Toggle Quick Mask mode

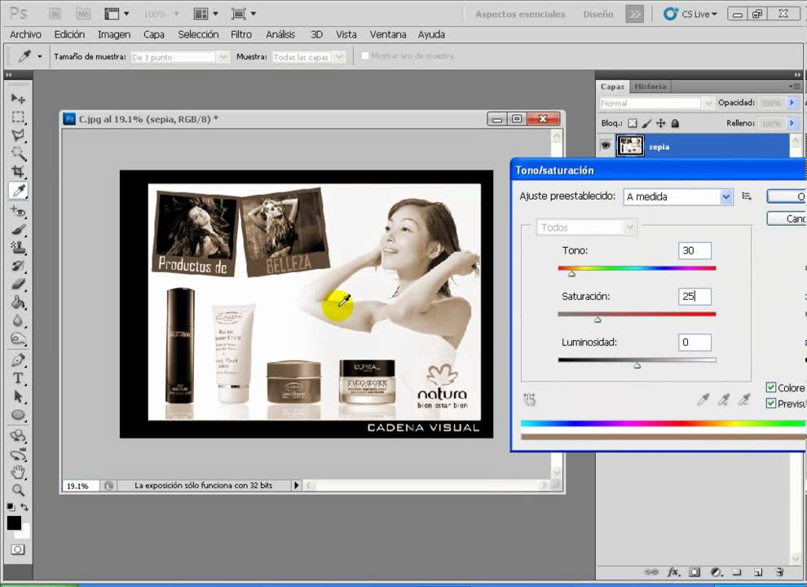pyautogui.click(x=17, y=549)
